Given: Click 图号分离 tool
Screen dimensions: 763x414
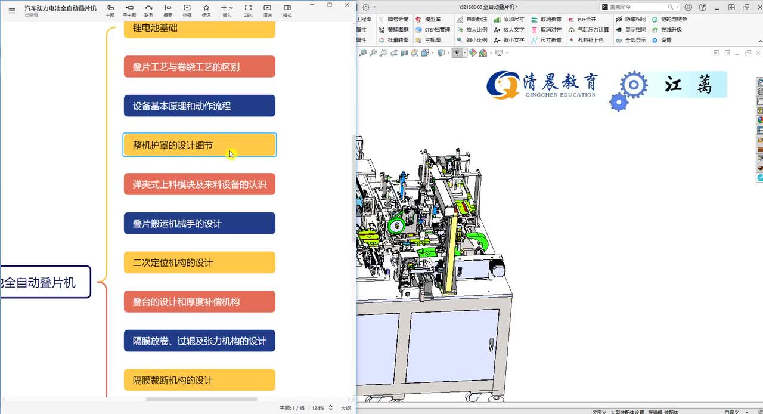Looking at the screenshot, I should click(393, 19).
